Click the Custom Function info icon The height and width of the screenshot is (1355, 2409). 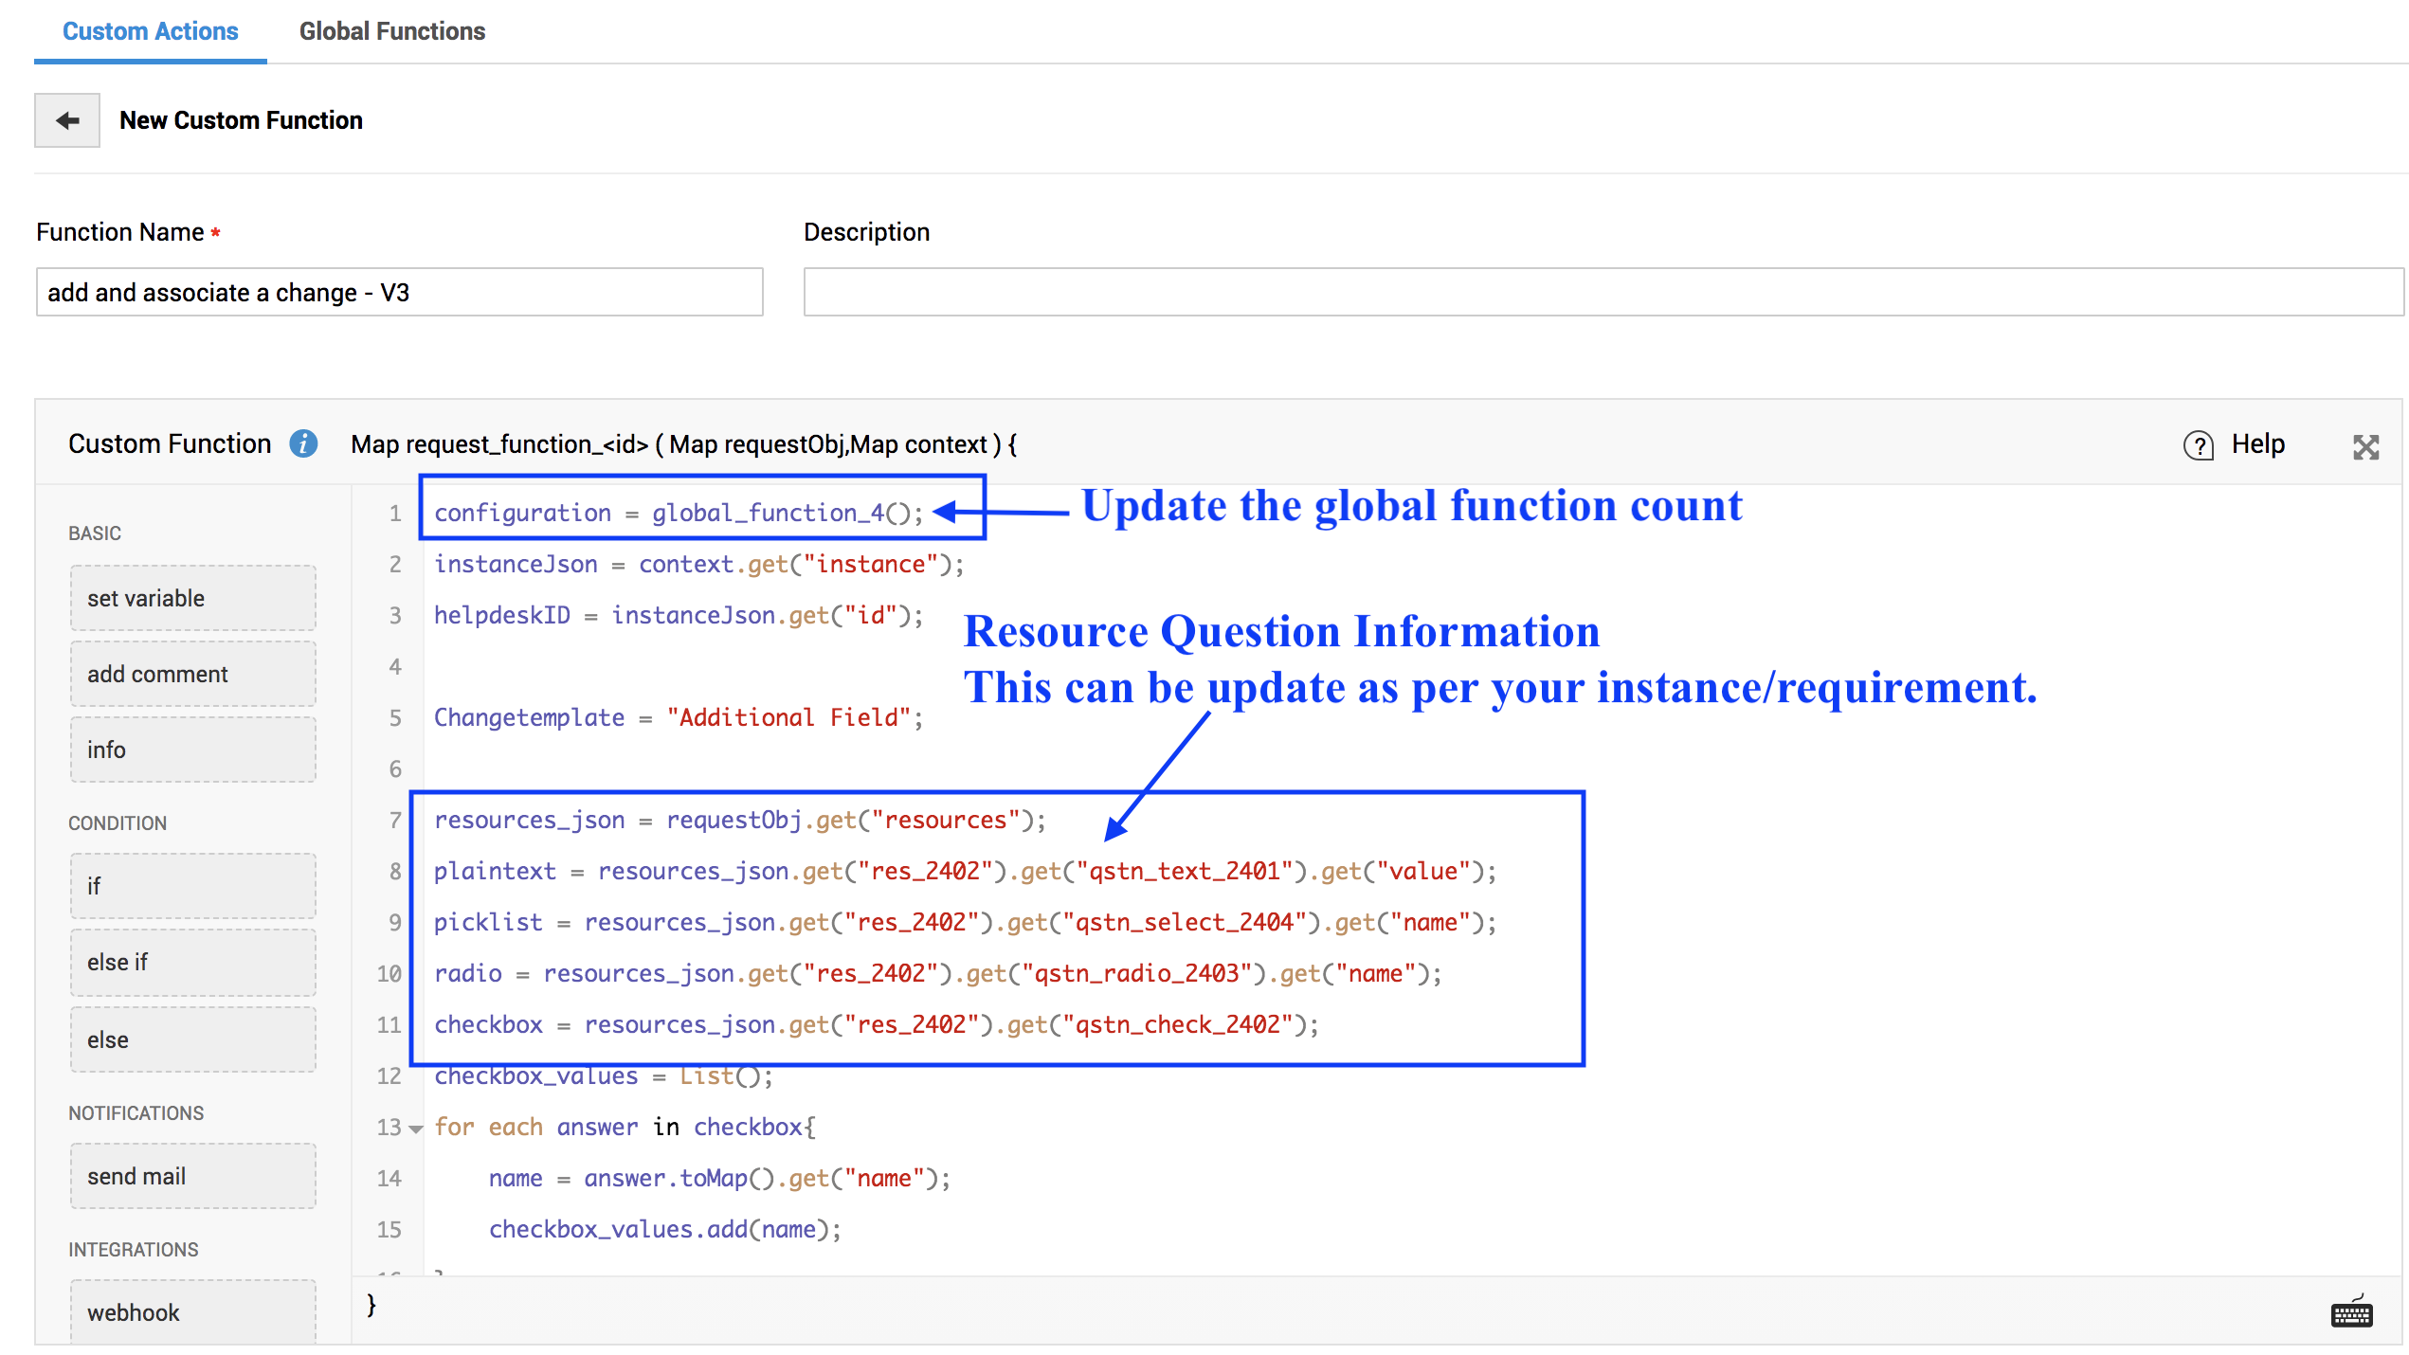point(303,443)
